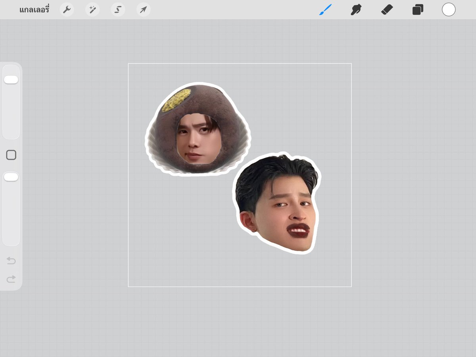Open the white color picker circle

coord(449,10)
